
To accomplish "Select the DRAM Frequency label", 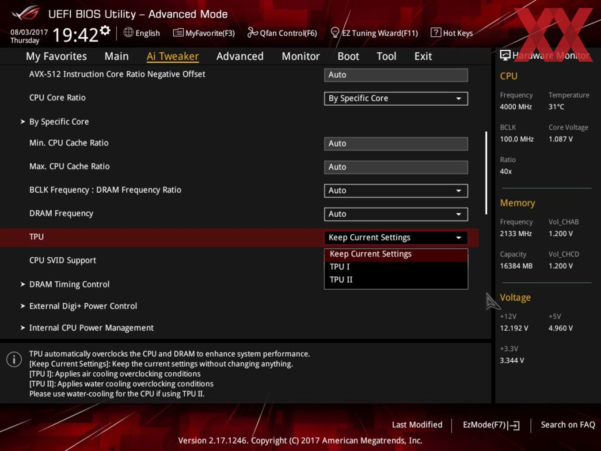I will (61, 214).
